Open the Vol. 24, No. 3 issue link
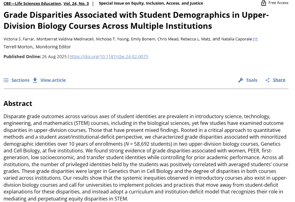The height and width of the screenshot is (202, 295). (x=76, y=3)
